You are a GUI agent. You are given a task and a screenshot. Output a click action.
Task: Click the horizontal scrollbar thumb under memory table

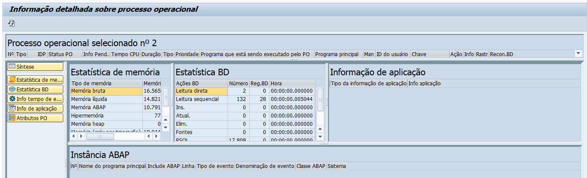click(x=100, y=136)
